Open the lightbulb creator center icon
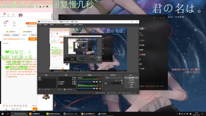Screen dimensions: 206x116 [13, 14]
